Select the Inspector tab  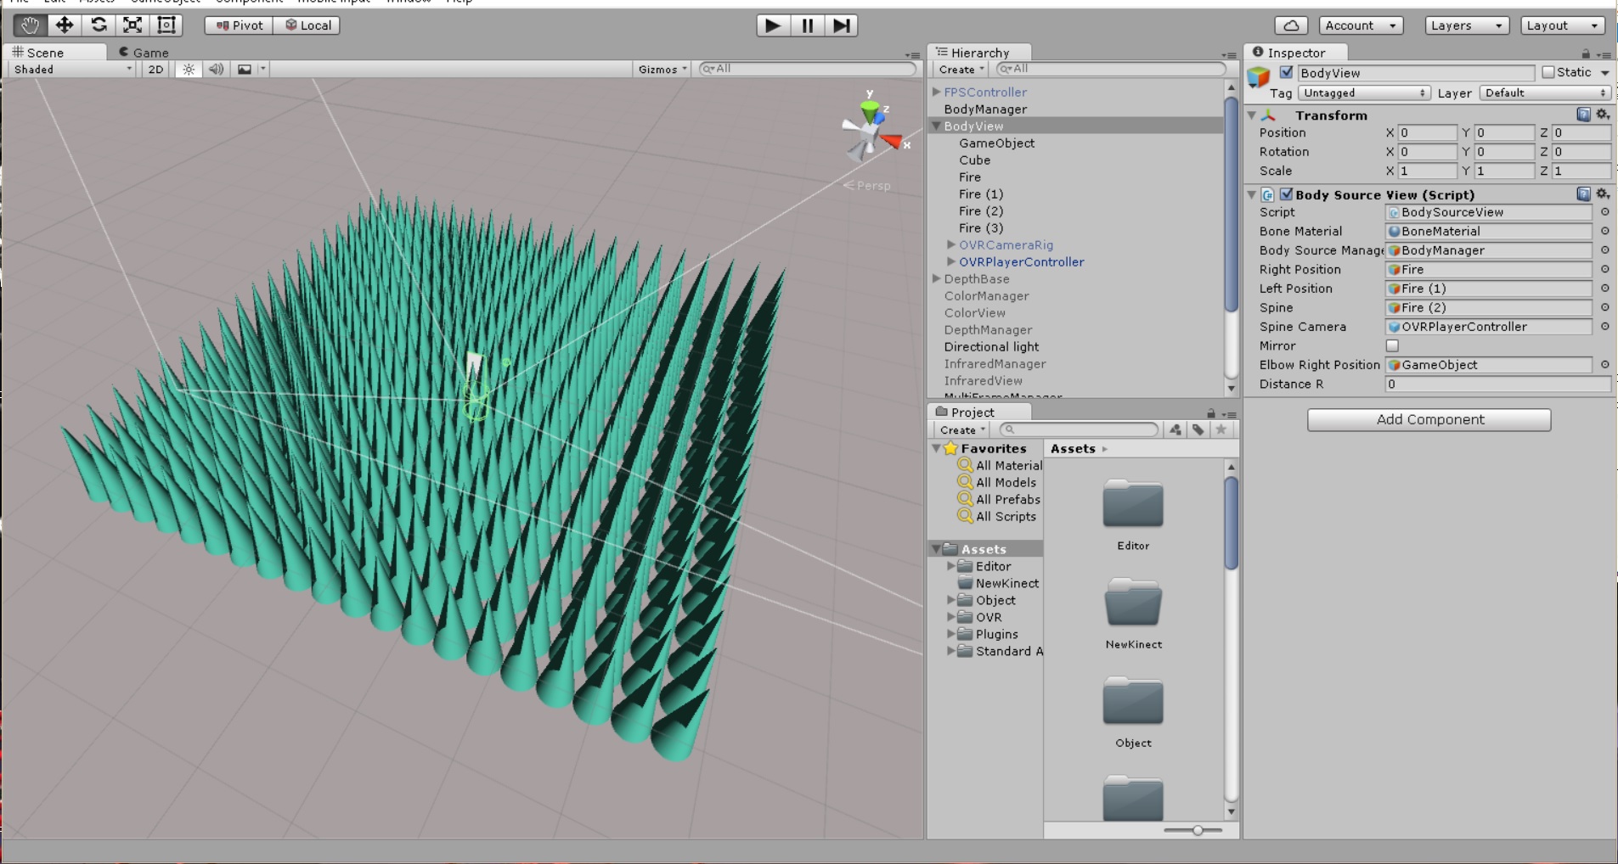[1289, 52]
